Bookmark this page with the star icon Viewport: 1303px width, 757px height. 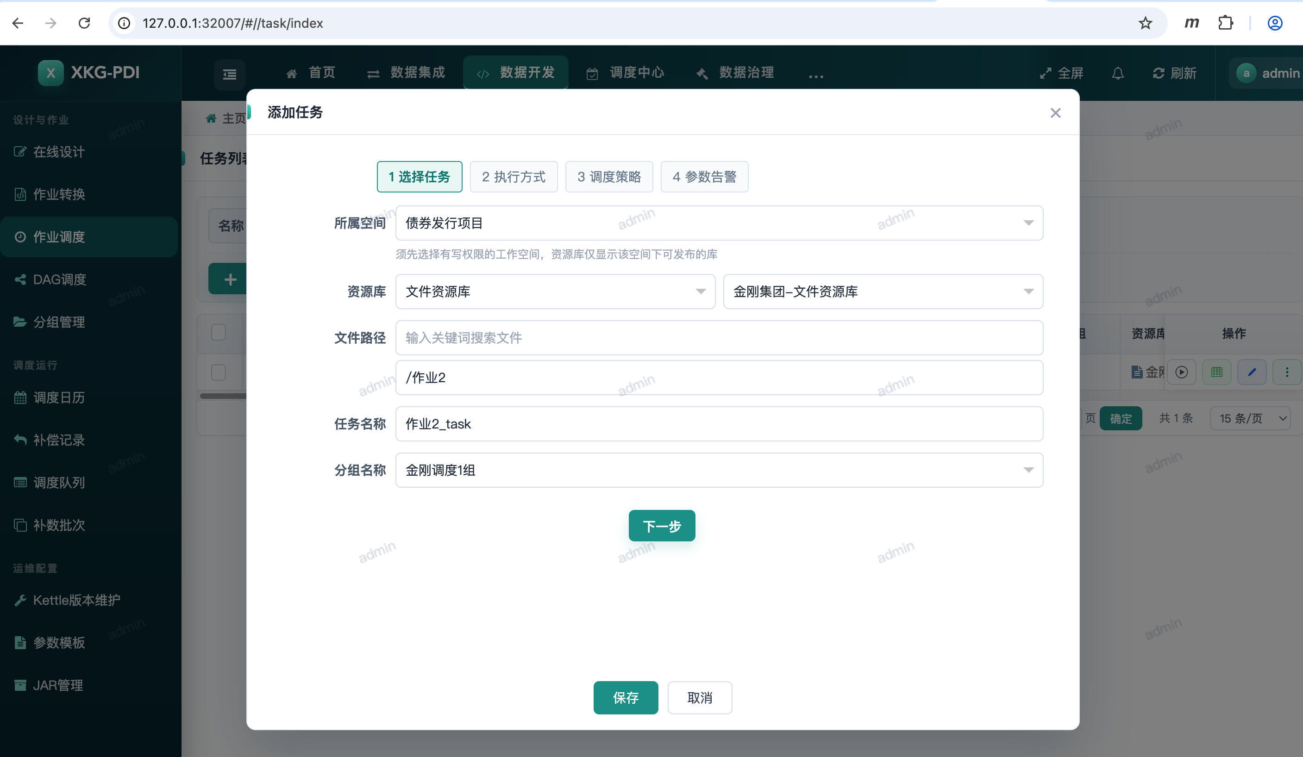(x=1145, y=23)
